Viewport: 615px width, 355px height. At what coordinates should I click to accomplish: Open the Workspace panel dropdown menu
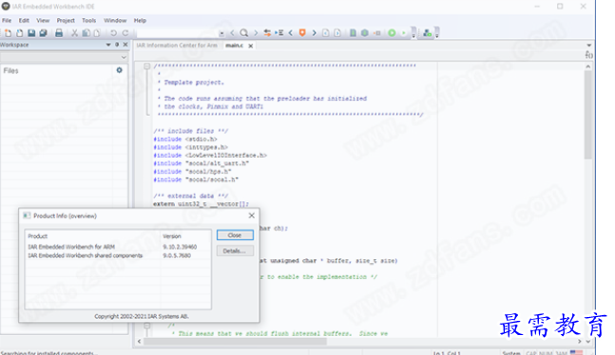108,45
